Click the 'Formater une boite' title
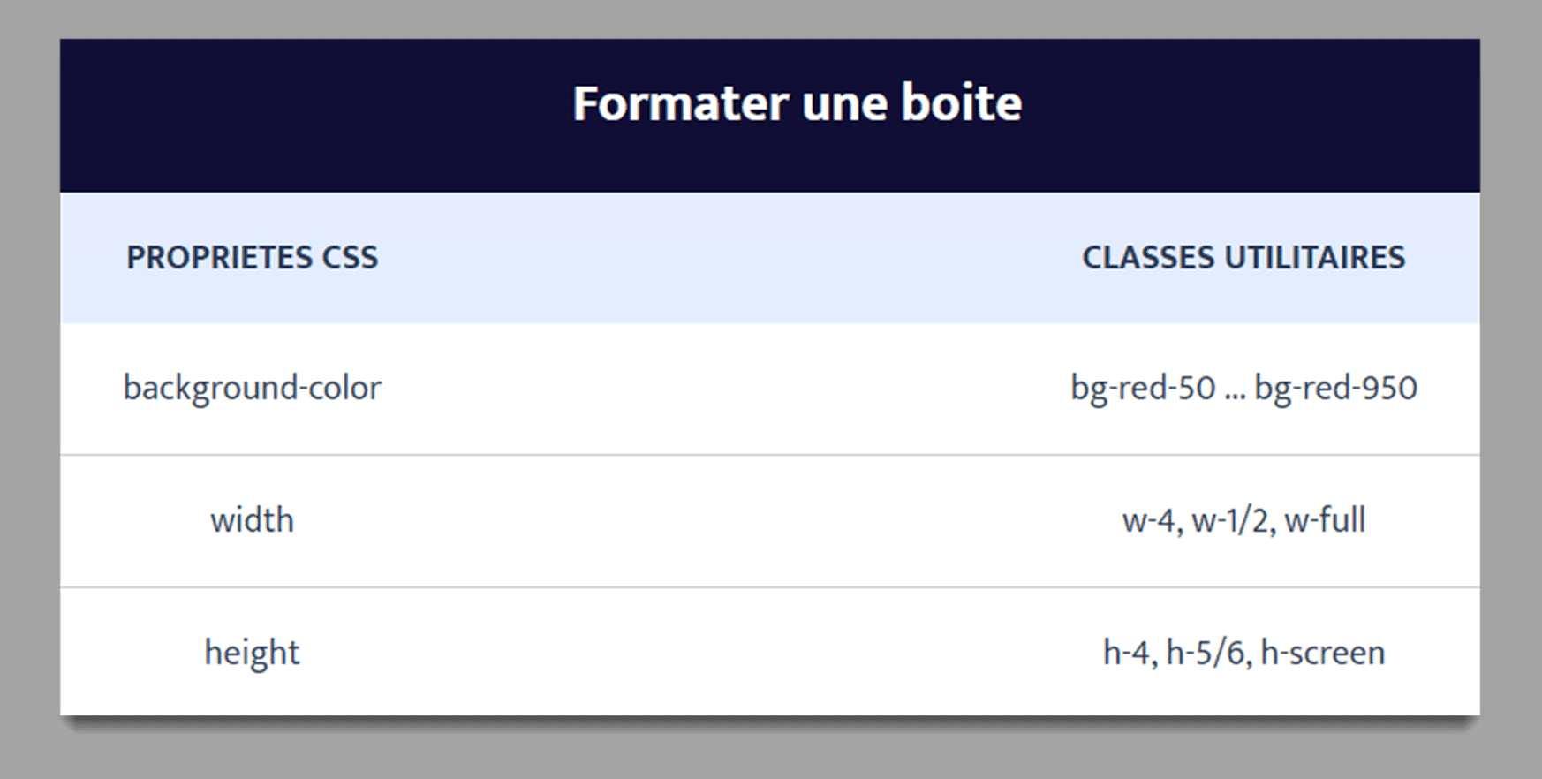This screenshot has height=779, width=1542. pyautogui.click(x=797, y=103)
